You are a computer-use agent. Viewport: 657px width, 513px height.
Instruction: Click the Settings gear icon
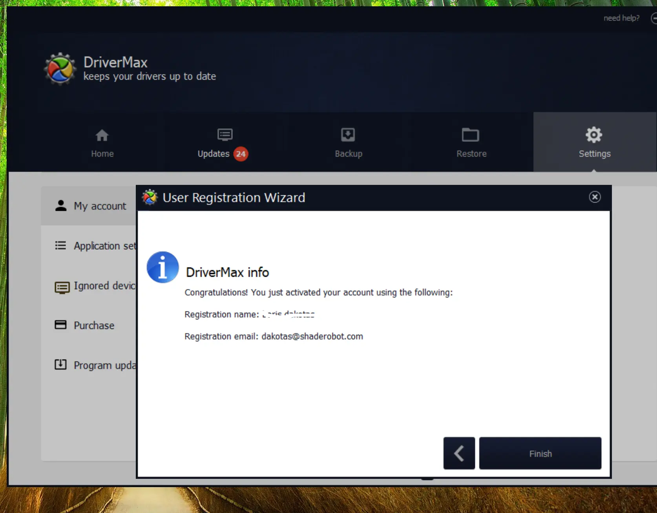click(x=594, y=135)
